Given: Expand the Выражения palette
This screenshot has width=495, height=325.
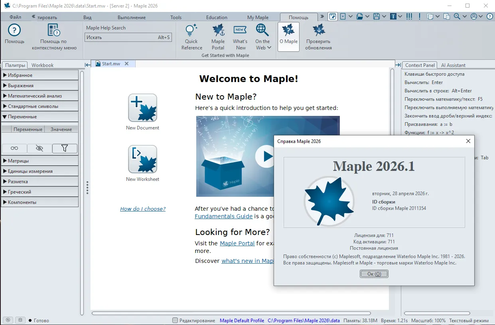Looking at the screenshot, I should click(x=40, y=86).
